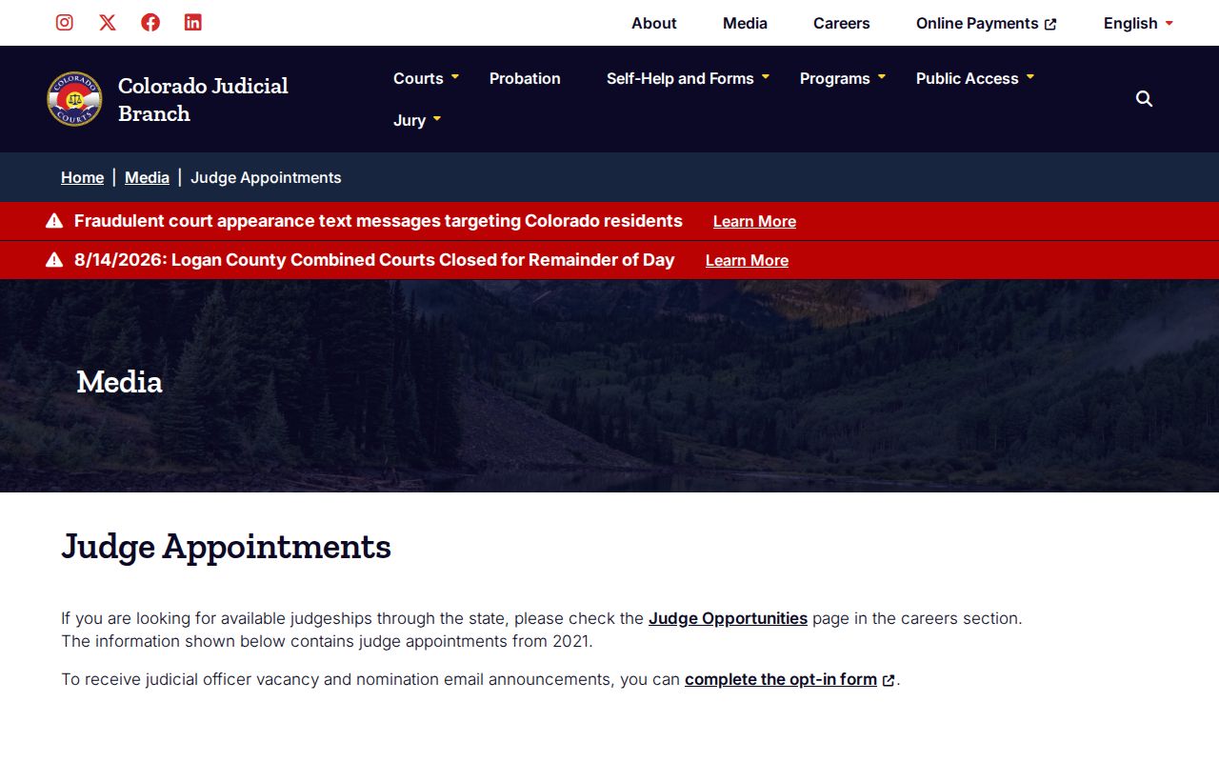Click Colorado Judicial Branch site title
1219x762 pixels.
(x=203, y=99)
